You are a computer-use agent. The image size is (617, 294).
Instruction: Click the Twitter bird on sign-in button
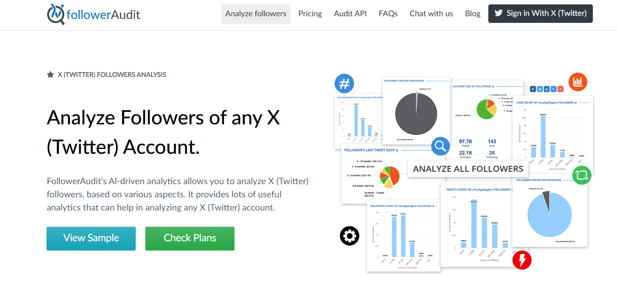click(x=498, y=13)
